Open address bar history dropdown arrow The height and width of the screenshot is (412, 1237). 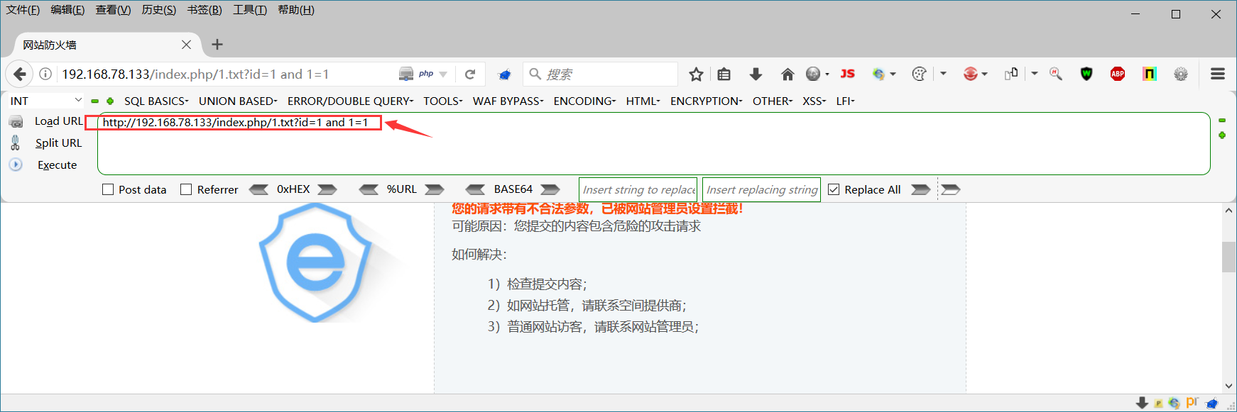(x=443, y=74)
